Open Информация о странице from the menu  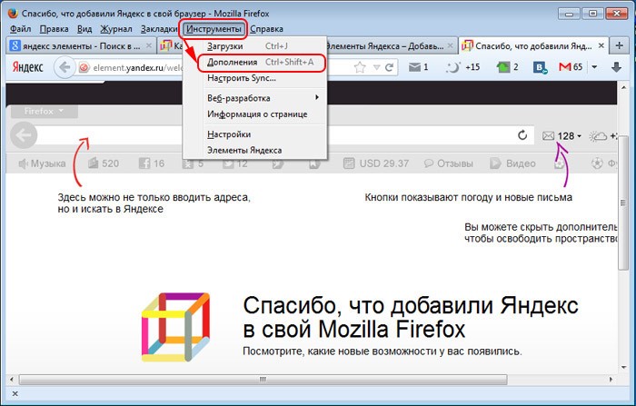[x=254, y=114]
